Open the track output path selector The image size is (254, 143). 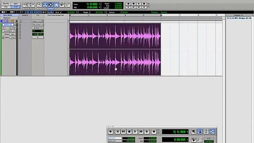(x=38, y=28)
